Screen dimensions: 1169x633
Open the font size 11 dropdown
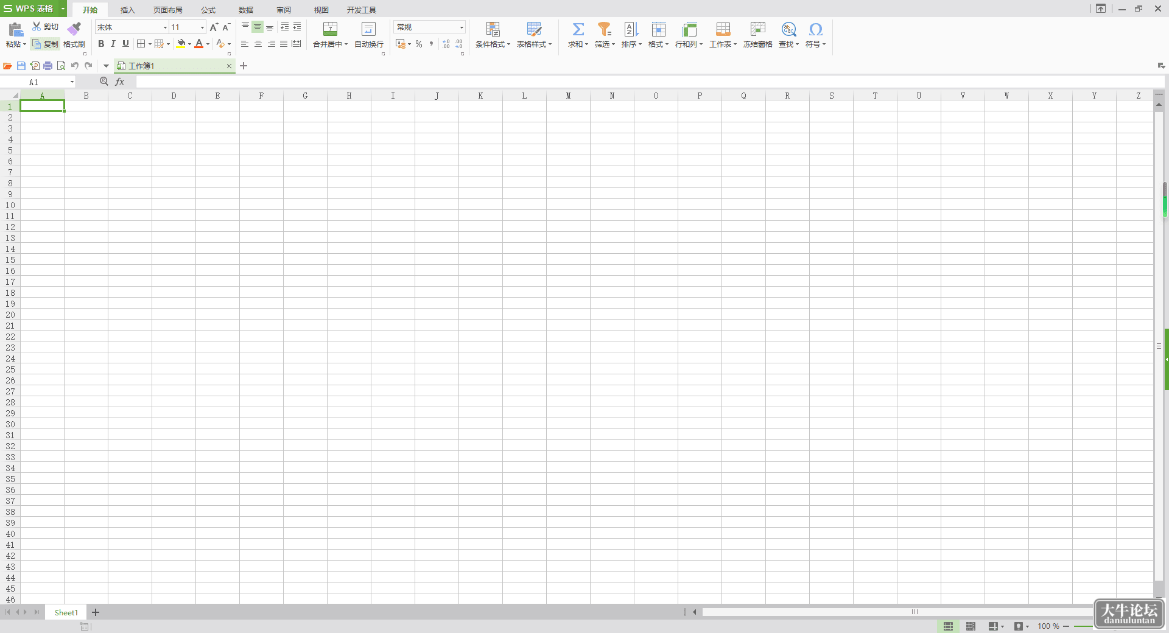pos(203,27)
